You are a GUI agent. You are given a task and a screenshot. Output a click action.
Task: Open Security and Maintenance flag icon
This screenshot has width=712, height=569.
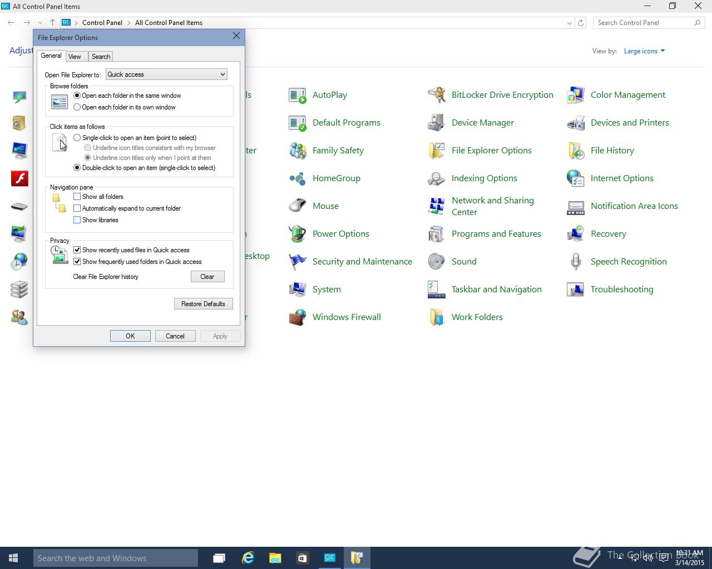tap(298, 262)
